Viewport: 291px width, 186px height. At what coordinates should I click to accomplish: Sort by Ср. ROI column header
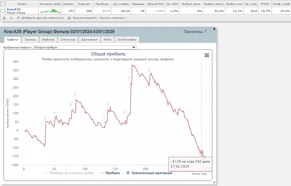(172, 4)
